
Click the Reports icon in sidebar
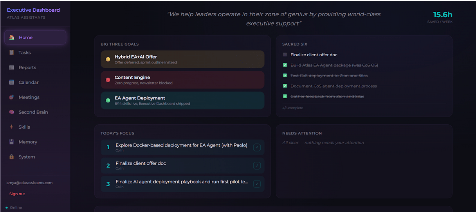(x=12, y=67)
